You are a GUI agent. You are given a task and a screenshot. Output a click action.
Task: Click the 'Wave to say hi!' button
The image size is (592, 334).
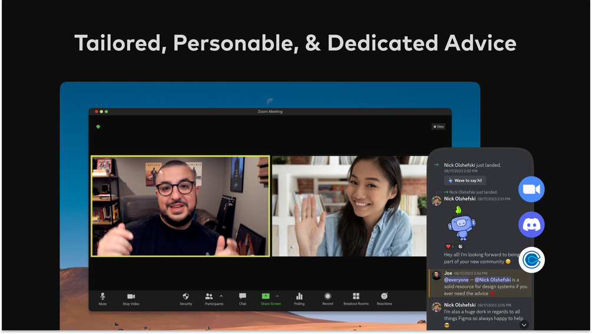coord(465,181)
